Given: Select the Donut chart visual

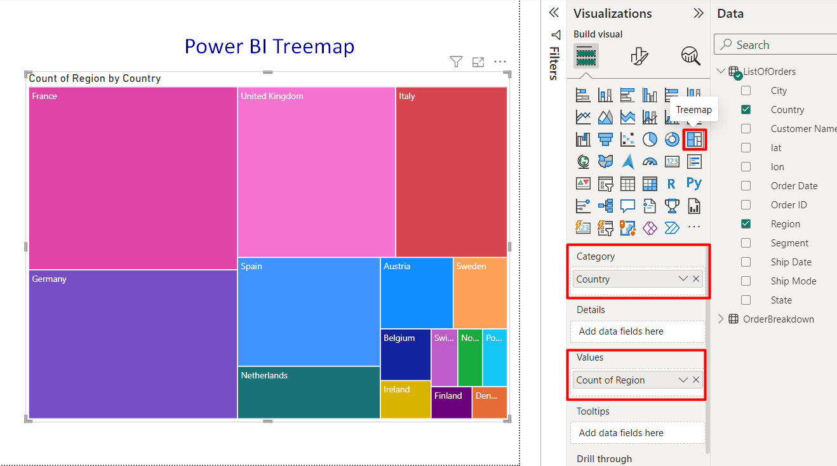Looking at the screenshot, I should [671, 139].
